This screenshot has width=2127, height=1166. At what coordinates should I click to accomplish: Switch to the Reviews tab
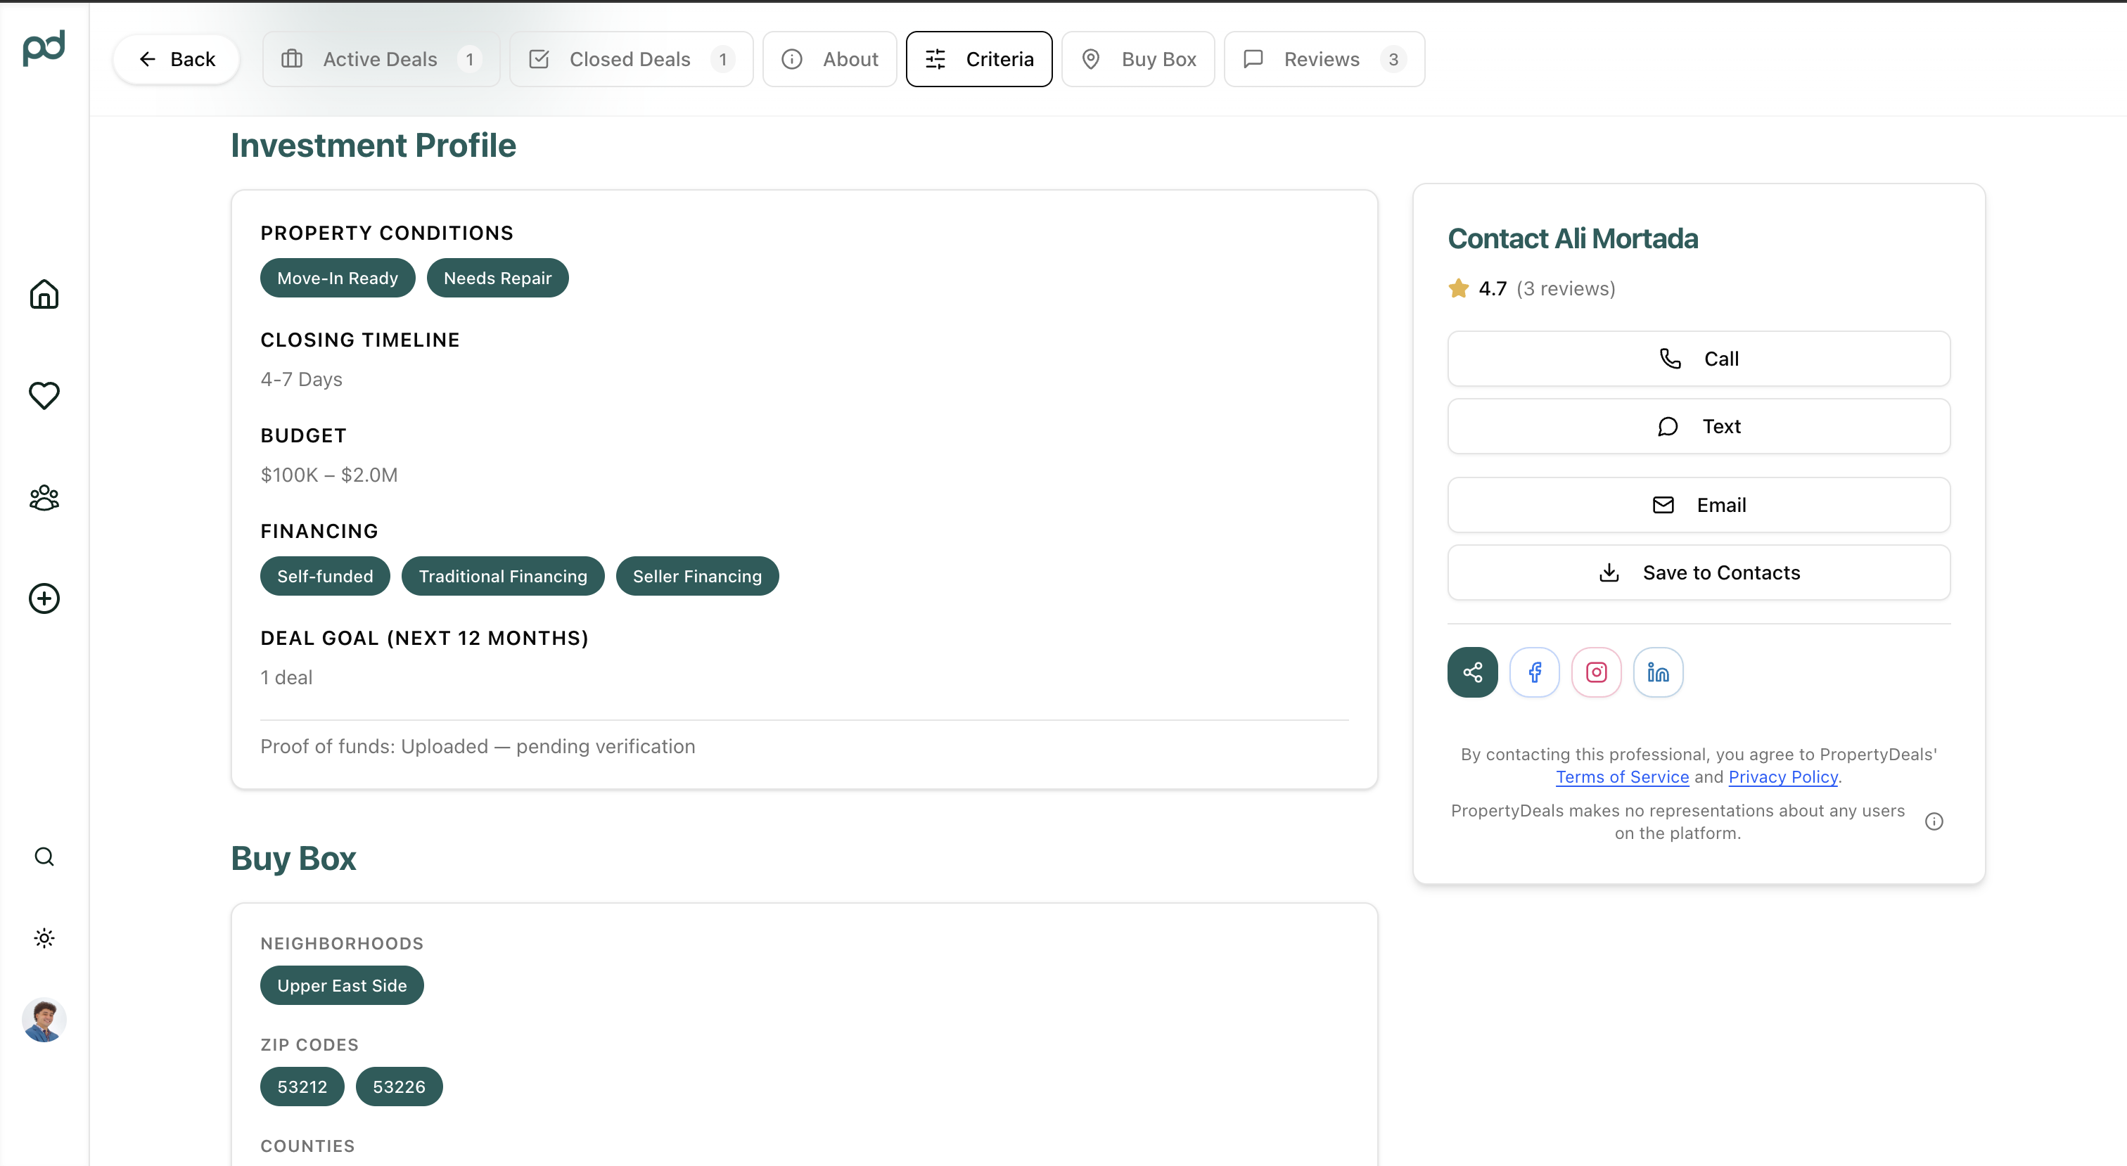(x=1324, y=60)
